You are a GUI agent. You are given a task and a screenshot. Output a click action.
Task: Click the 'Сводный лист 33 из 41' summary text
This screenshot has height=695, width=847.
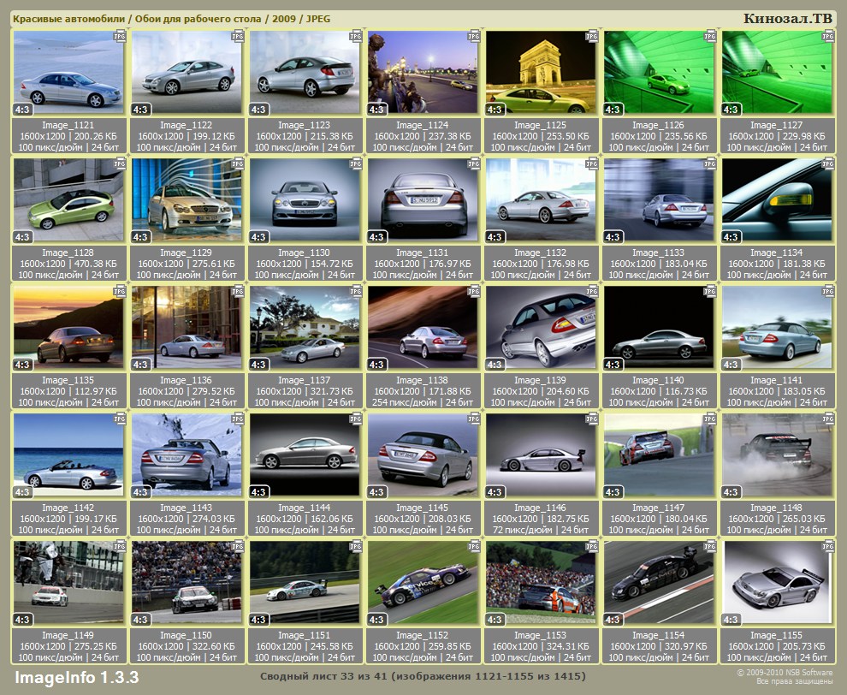[323, 676]
